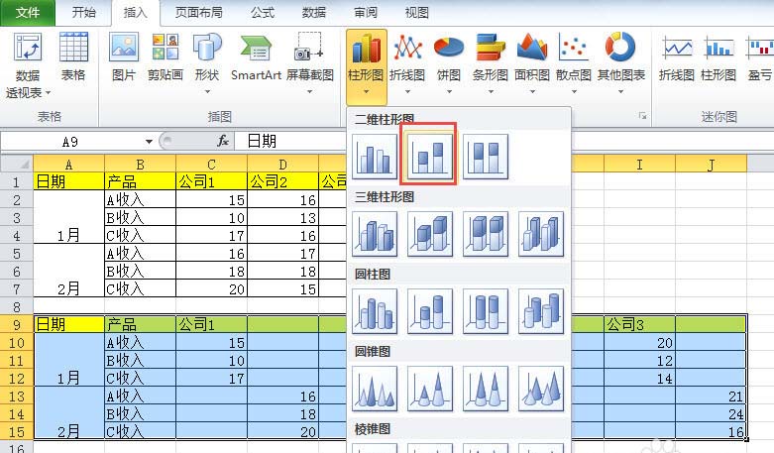Select column A header

coord(68,164)
